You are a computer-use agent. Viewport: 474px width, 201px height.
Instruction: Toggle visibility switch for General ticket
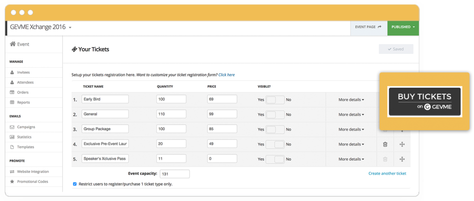click(275, 115)
